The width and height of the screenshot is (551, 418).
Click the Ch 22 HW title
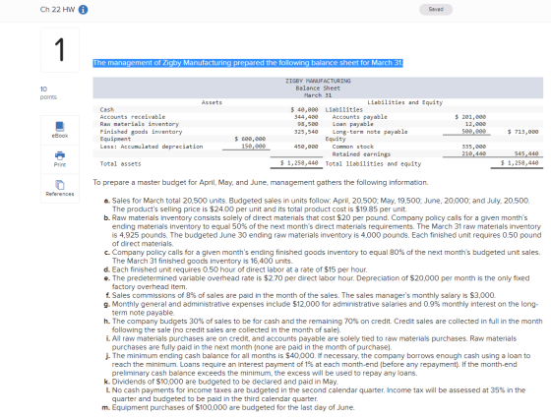click(57, 10)
